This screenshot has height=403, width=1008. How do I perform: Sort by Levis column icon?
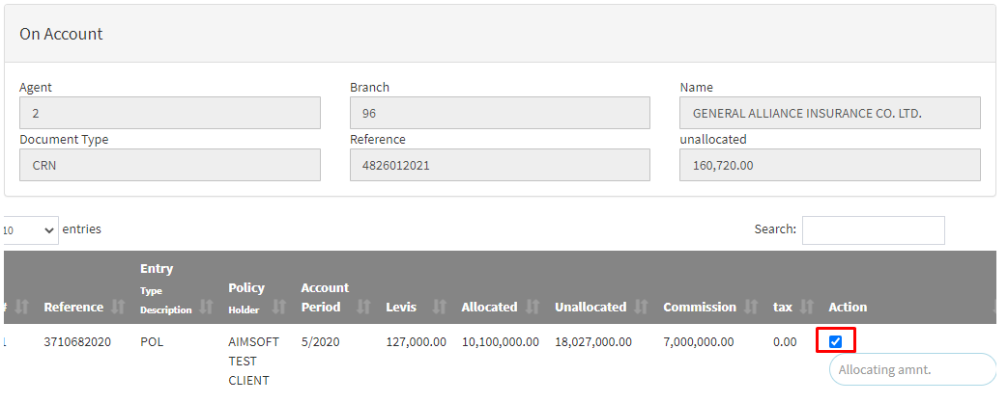440,308
